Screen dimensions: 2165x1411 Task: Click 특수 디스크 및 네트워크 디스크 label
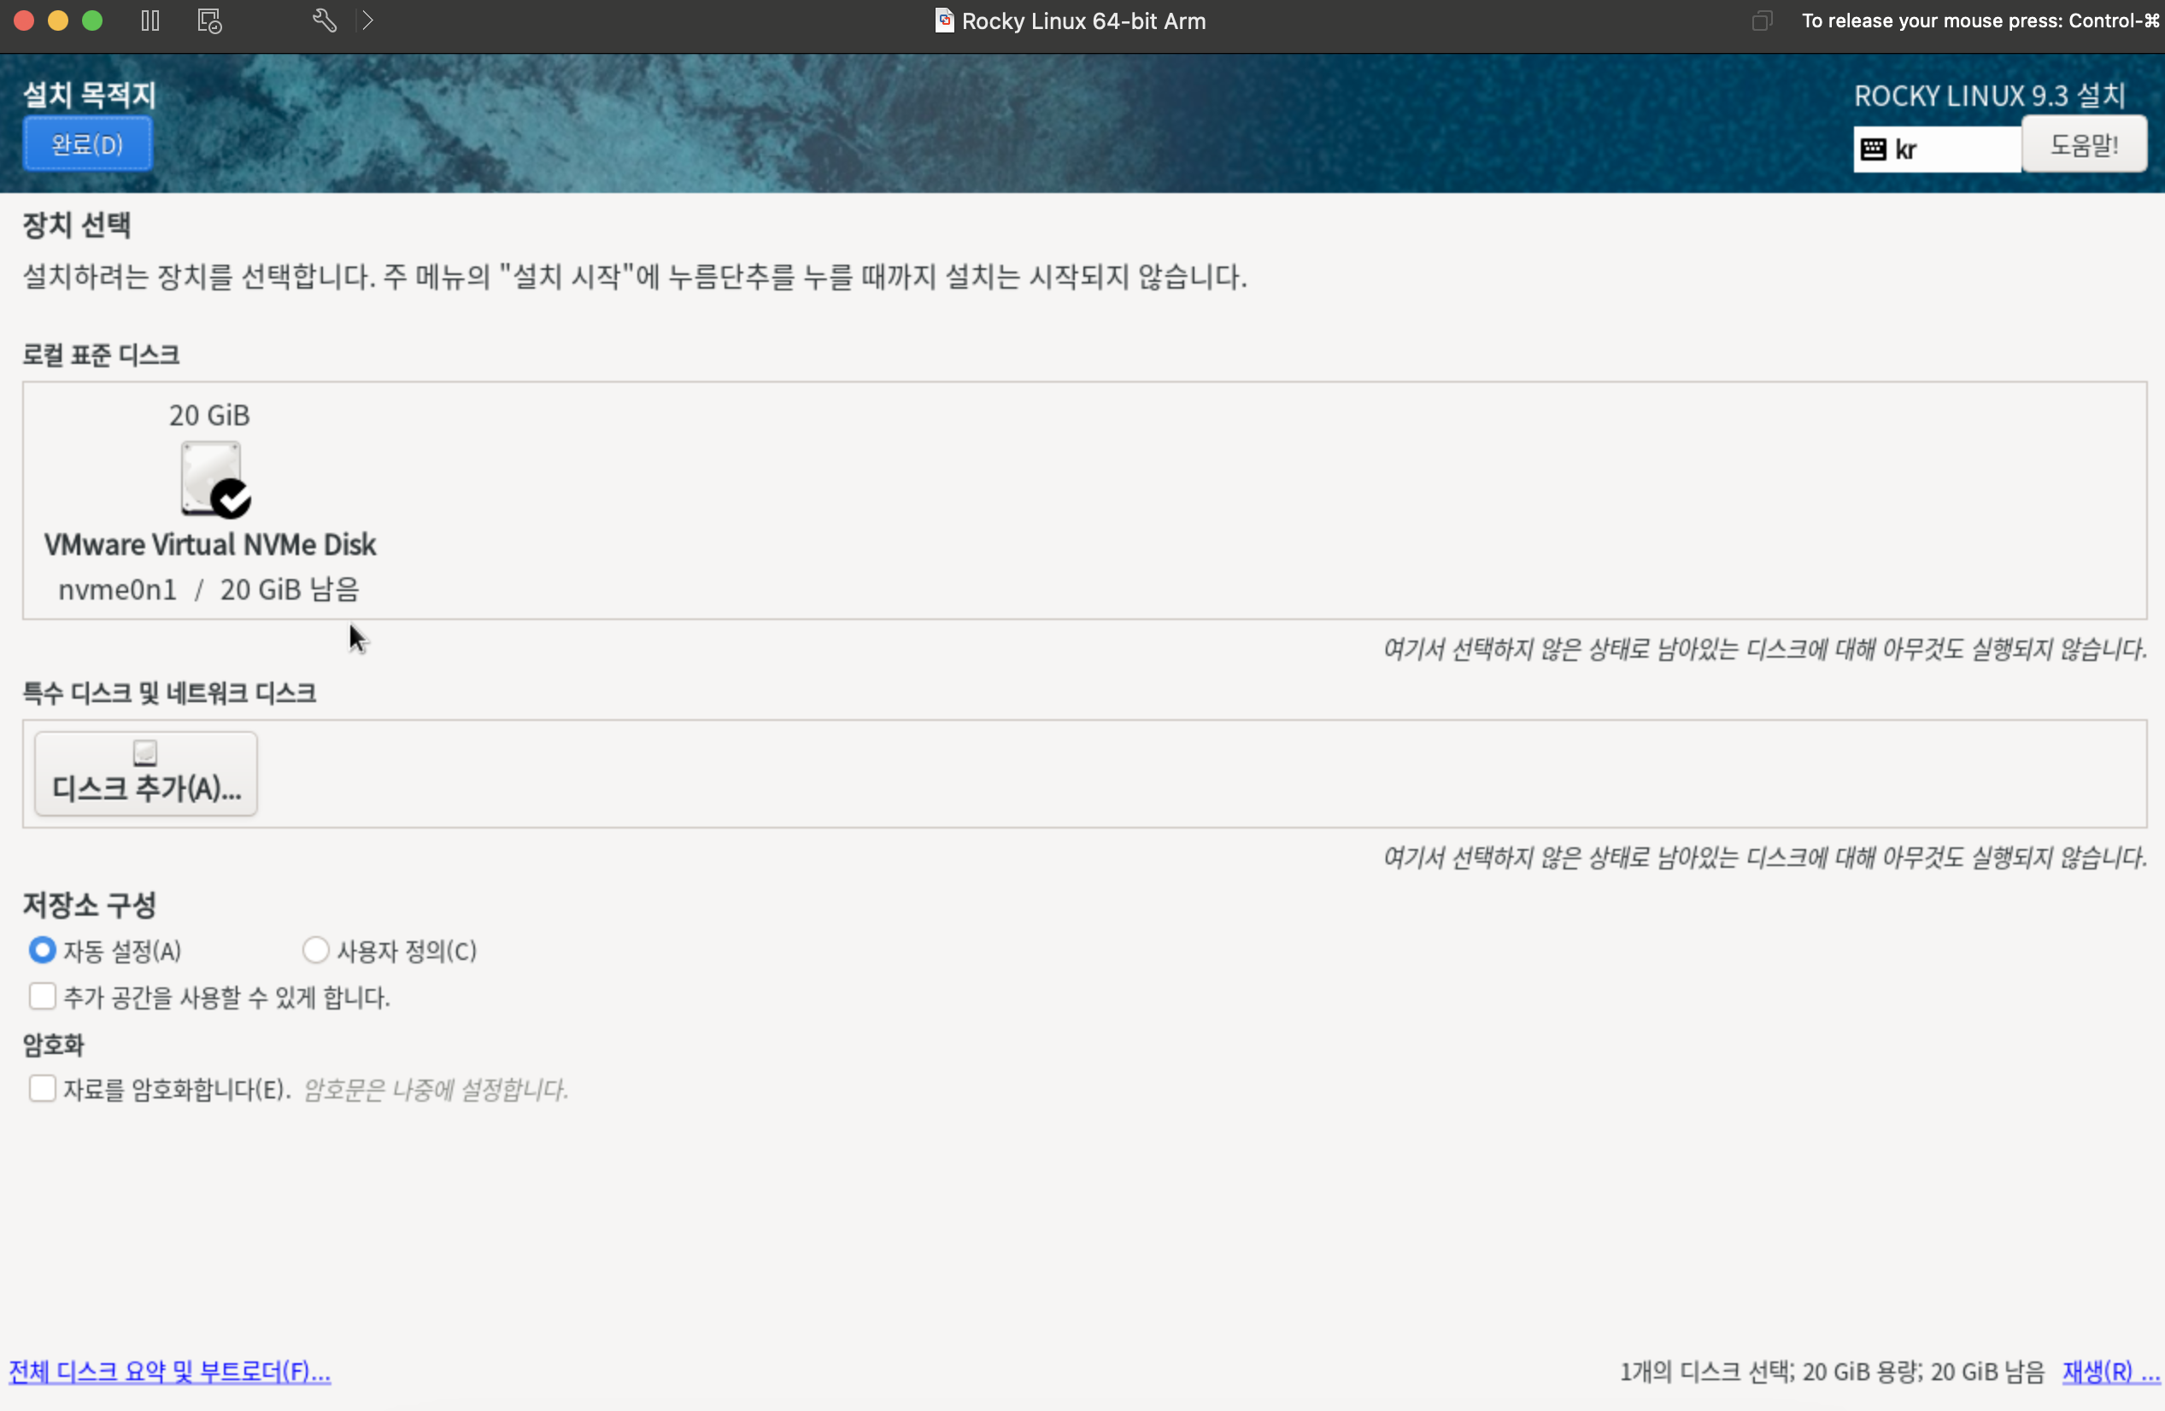(169, 694)
